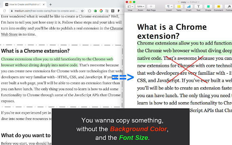Click the Pages document proxy icon beside title
The image size is (232, 145).
point(179,2)
